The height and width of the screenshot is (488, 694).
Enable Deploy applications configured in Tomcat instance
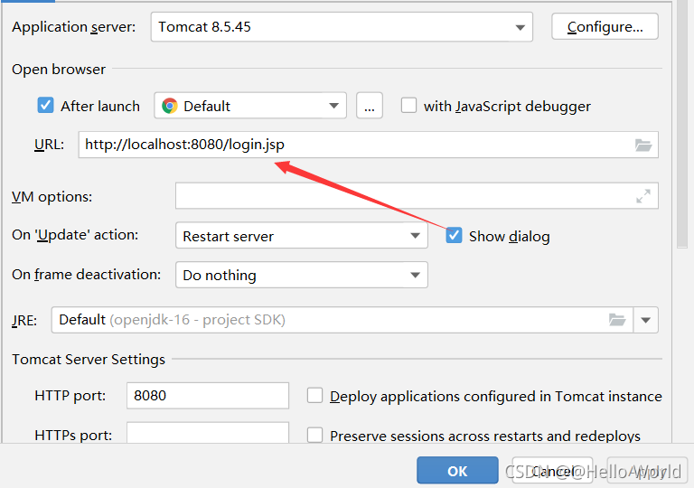coord(314,396)
